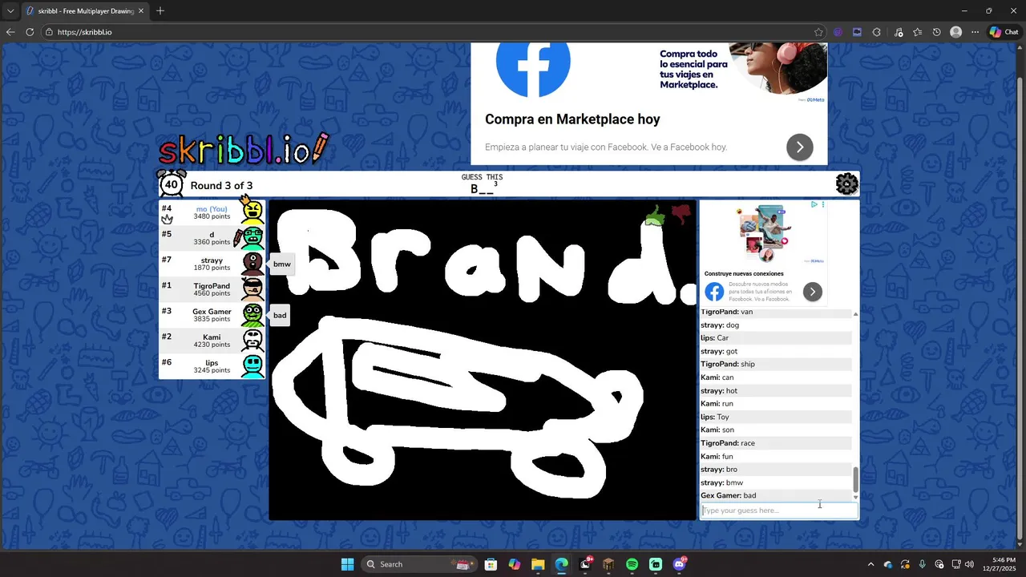
Task: Open Spotify from the taskbar
Action: 632,564
